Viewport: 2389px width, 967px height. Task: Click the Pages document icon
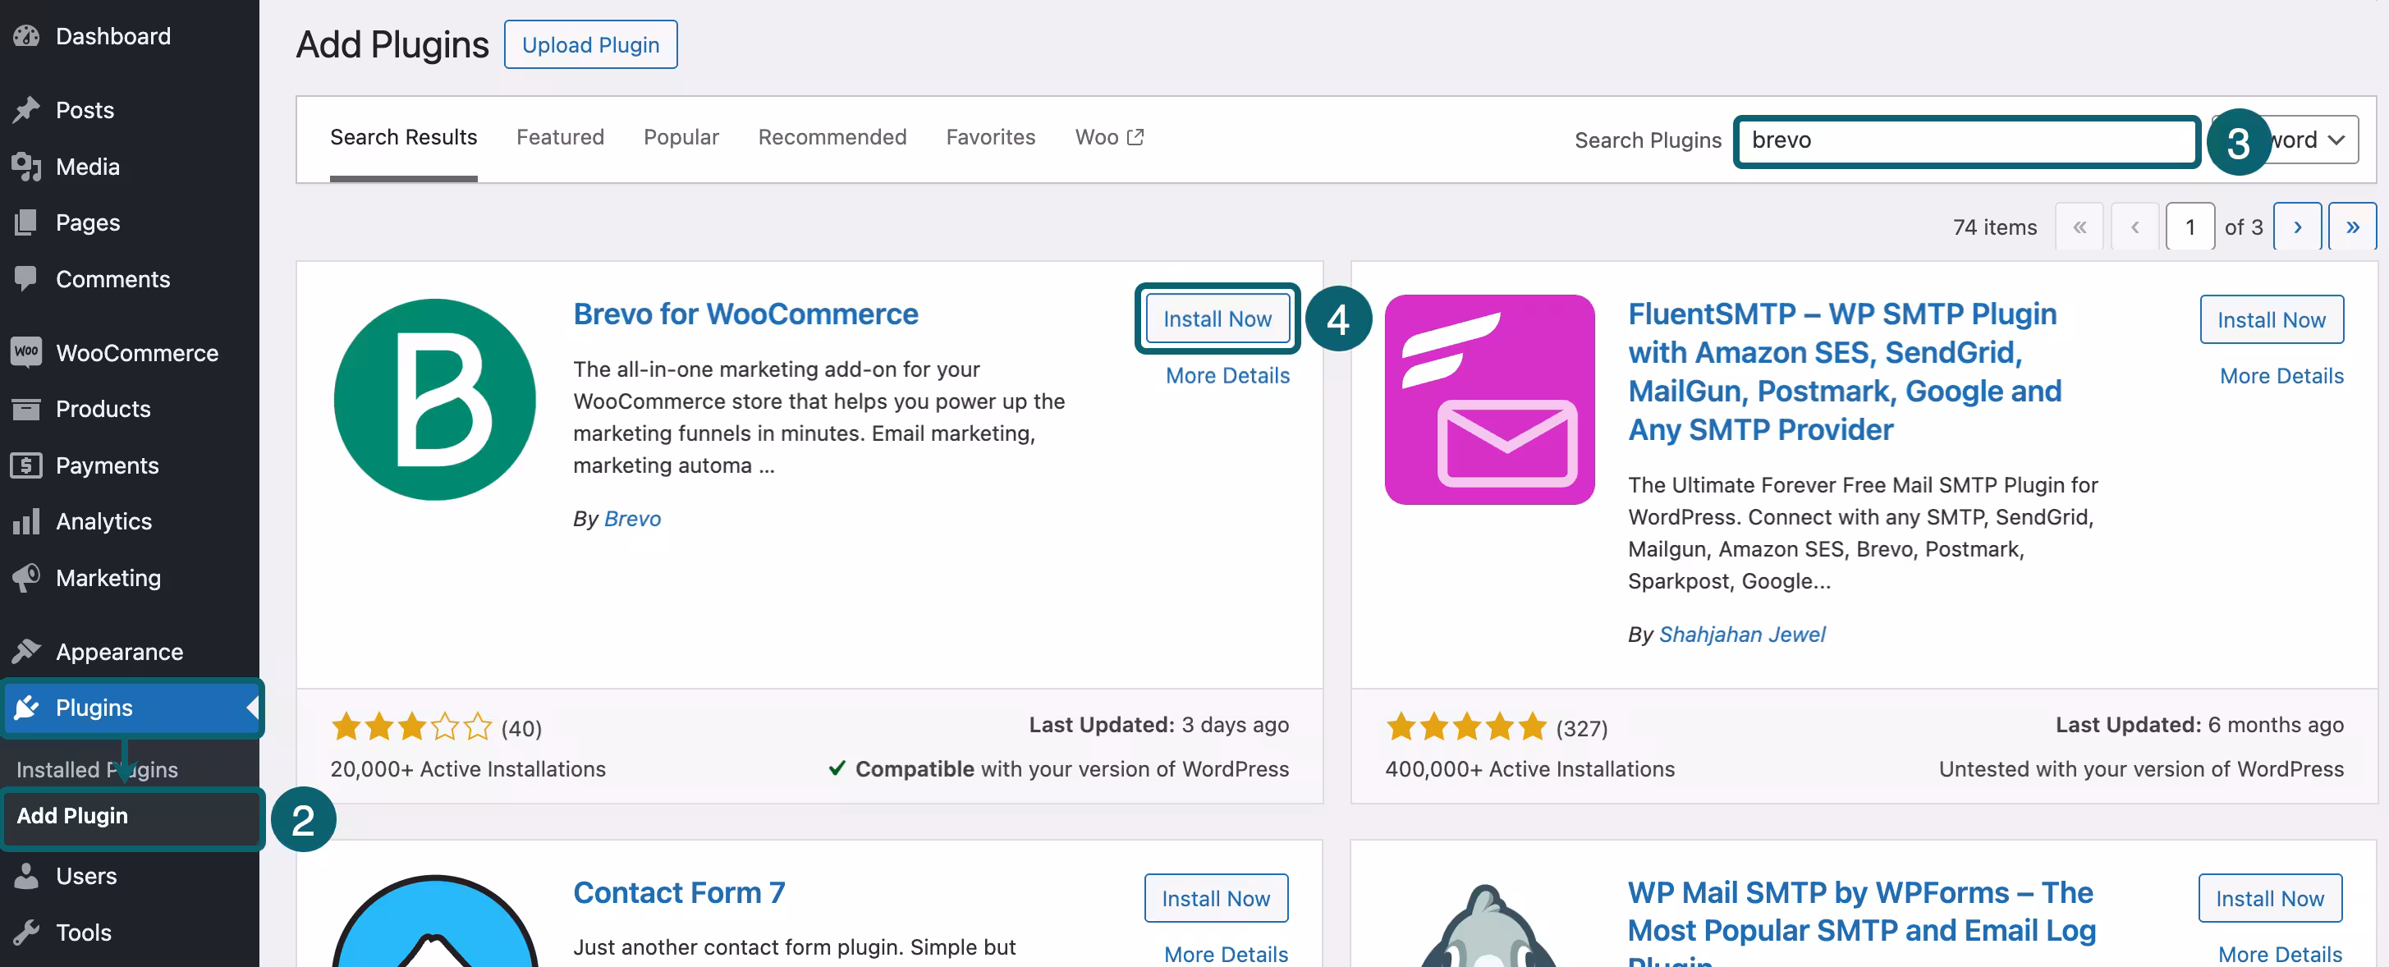point(26,222)
